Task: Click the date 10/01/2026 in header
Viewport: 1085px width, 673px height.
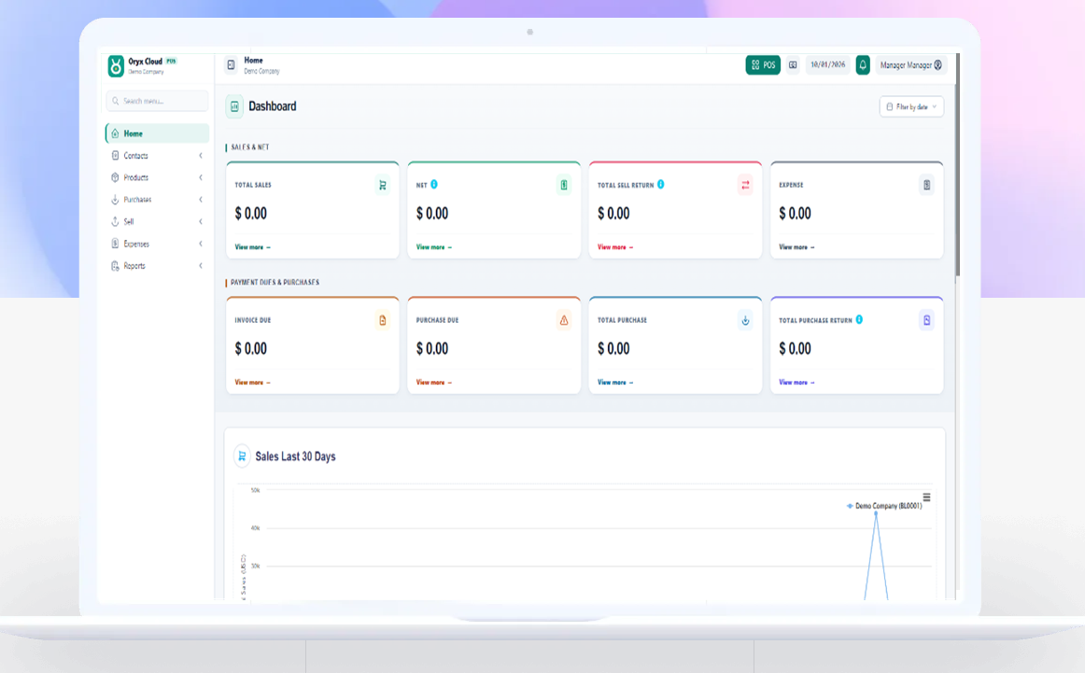Action: [x=827, y=64]
